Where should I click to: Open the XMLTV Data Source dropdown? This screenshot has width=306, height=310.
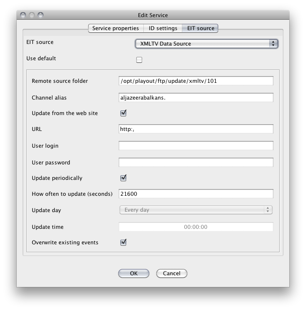(x=207, y=44)
